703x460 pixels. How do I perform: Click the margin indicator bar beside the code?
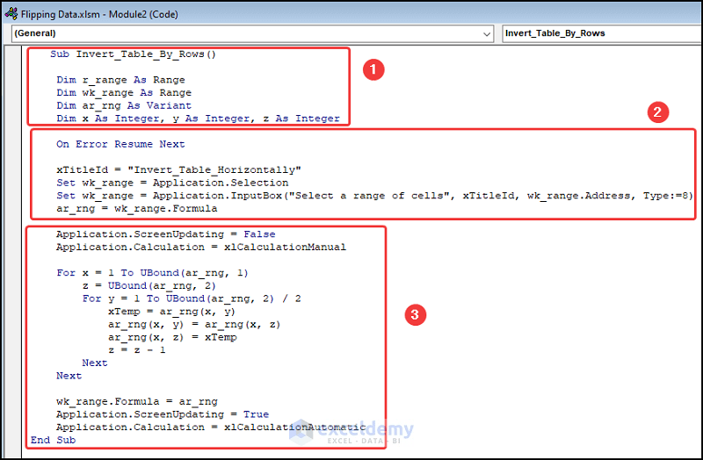(x=13, y=252)
